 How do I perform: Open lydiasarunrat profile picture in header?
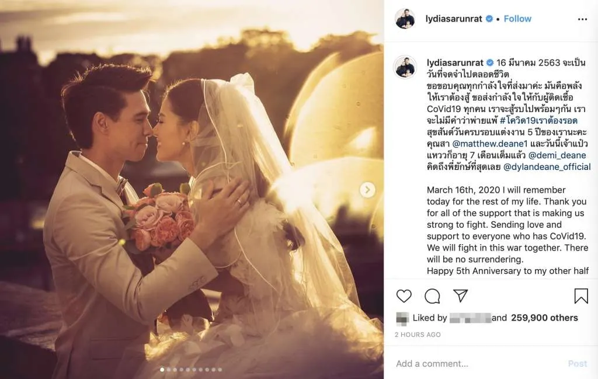405,19
